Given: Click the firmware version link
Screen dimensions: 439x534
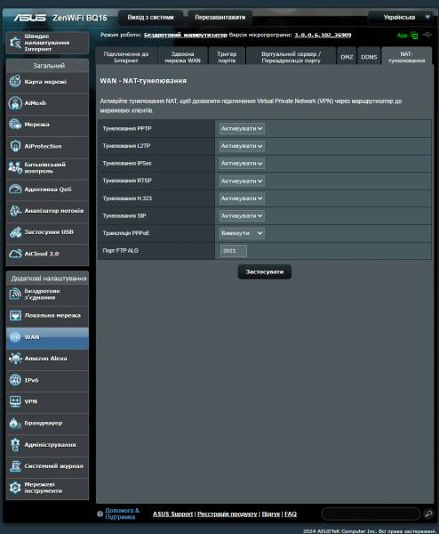Looking at the screenshot, I should (323, 35).
